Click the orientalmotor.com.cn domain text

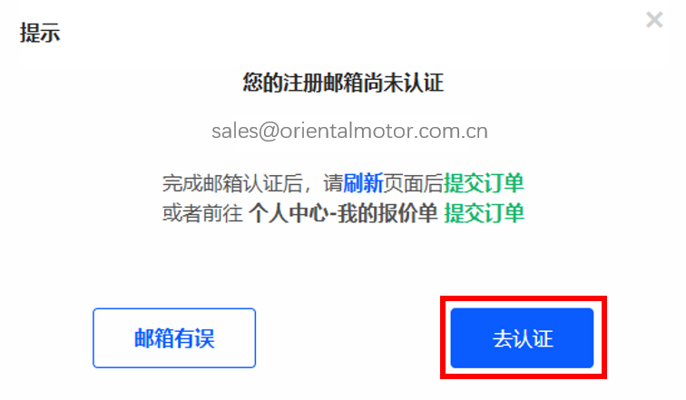(x=384, y=132)
